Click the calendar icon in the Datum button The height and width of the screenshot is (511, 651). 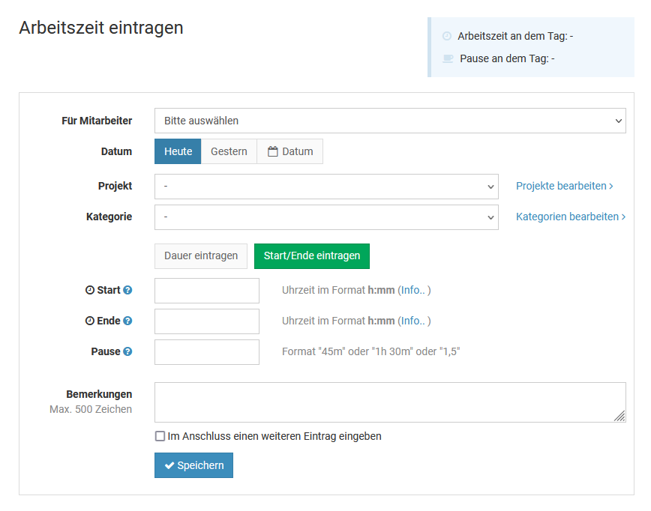(x=273, y=151)
